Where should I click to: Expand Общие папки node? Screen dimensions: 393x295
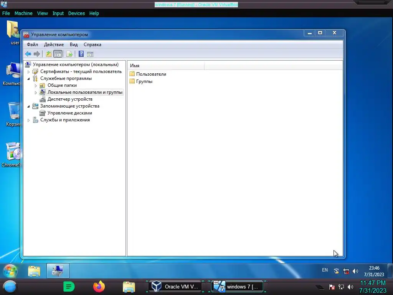tap(36, 86)
